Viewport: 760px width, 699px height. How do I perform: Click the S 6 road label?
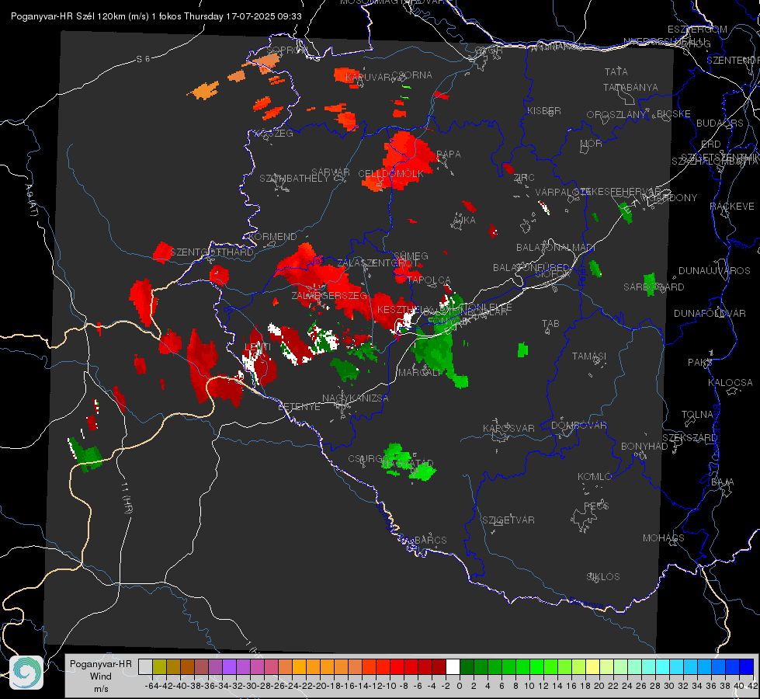143,59
